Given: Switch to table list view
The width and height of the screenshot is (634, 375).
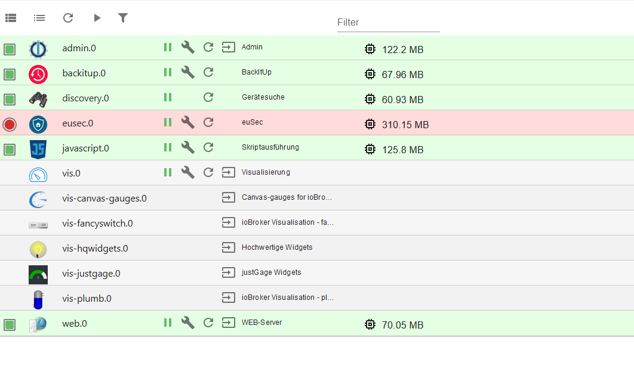Looking at the screenshot, I should (11, 18).
